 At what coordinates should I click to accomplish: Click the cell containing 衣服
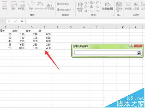coord(18,31)
